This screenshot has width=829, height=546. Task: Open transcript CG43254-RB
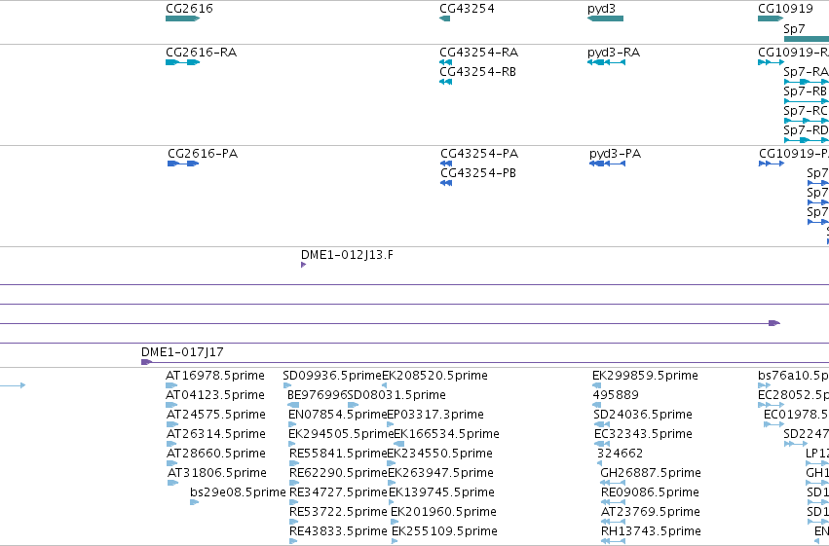point(477,72)
